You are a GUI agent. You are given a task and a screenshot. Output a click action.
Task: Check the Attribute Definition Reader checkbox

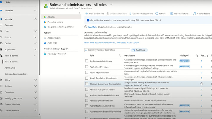pyautogui.click(x=87, y=100)
